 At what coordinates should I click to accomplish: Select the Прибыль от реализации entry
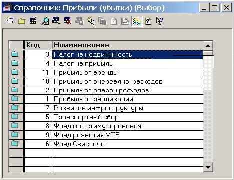128,99
